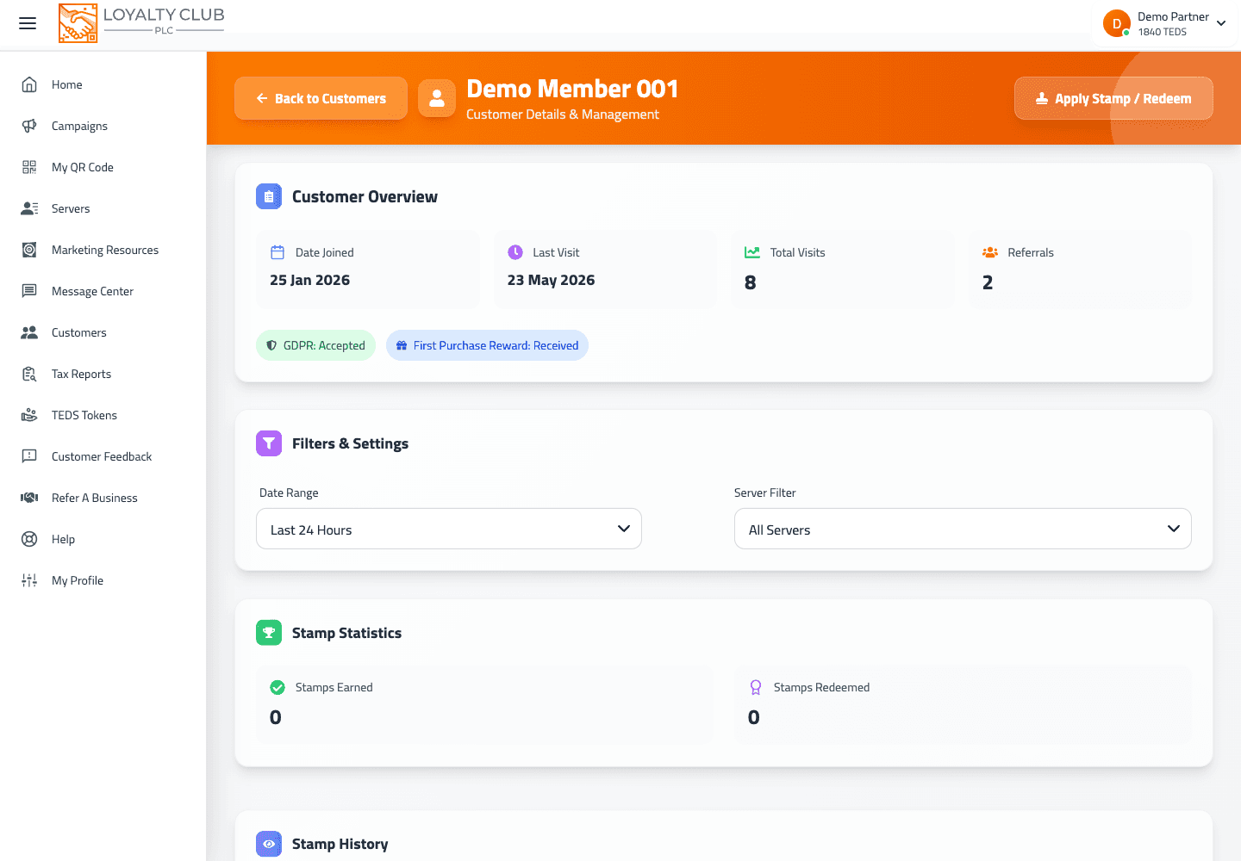Click the My QR Code icon
This screenshot has height=861, width=1241.
(29, 167)
